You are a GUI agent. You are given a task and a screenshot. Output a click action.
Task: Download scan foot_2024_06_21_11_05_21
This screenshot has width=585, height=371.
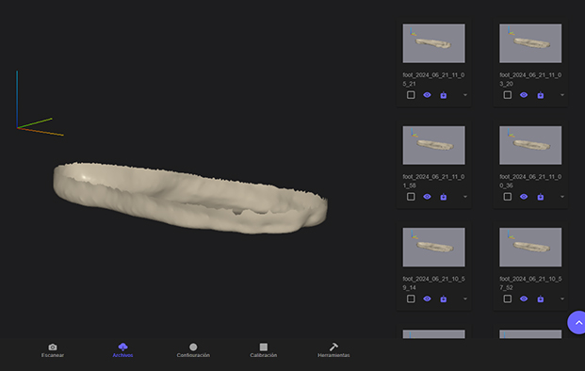click(x=444, y=95)
